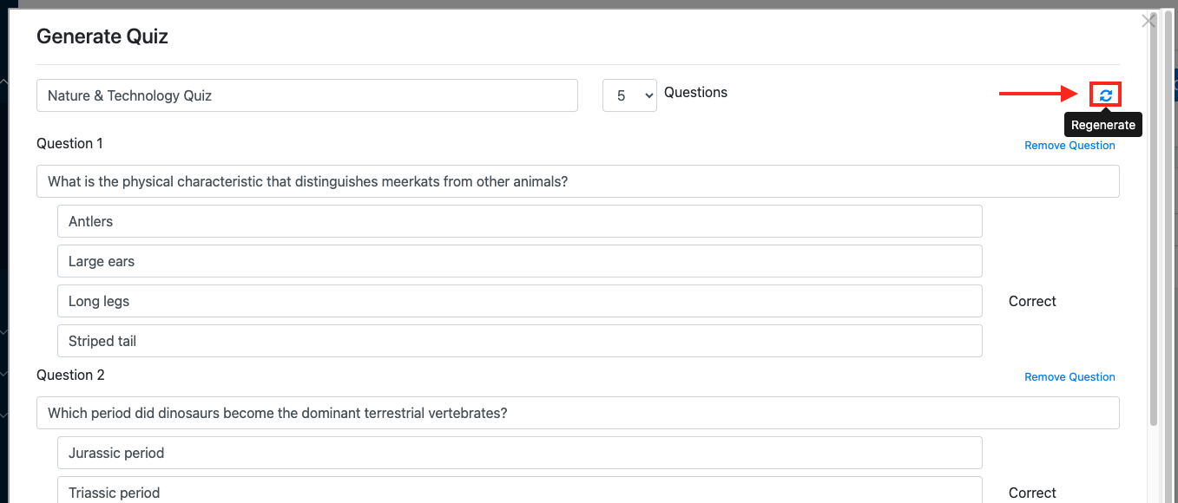Click the Regenerate refresh icon

tap(1105, 95)
